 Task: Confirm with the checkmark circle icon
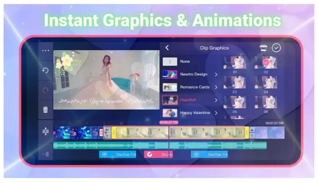click(276, 48)
